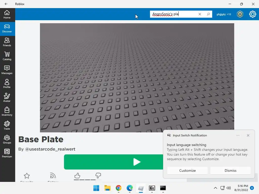Clear the search box text
259x194 pixels.
tap(200, 14)
